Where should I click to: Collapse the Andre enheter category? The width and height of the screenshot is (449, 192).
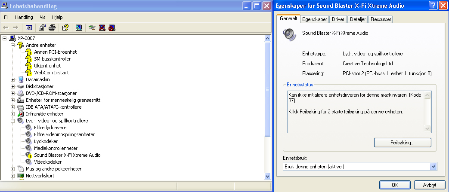click(x=12, y=45)
